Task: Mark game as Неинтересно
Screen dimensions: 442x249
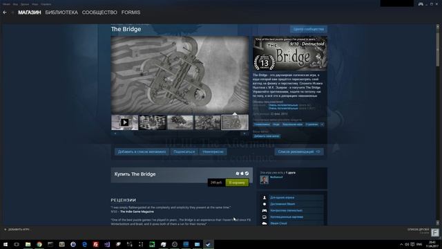Action: (x=213, y=151)
